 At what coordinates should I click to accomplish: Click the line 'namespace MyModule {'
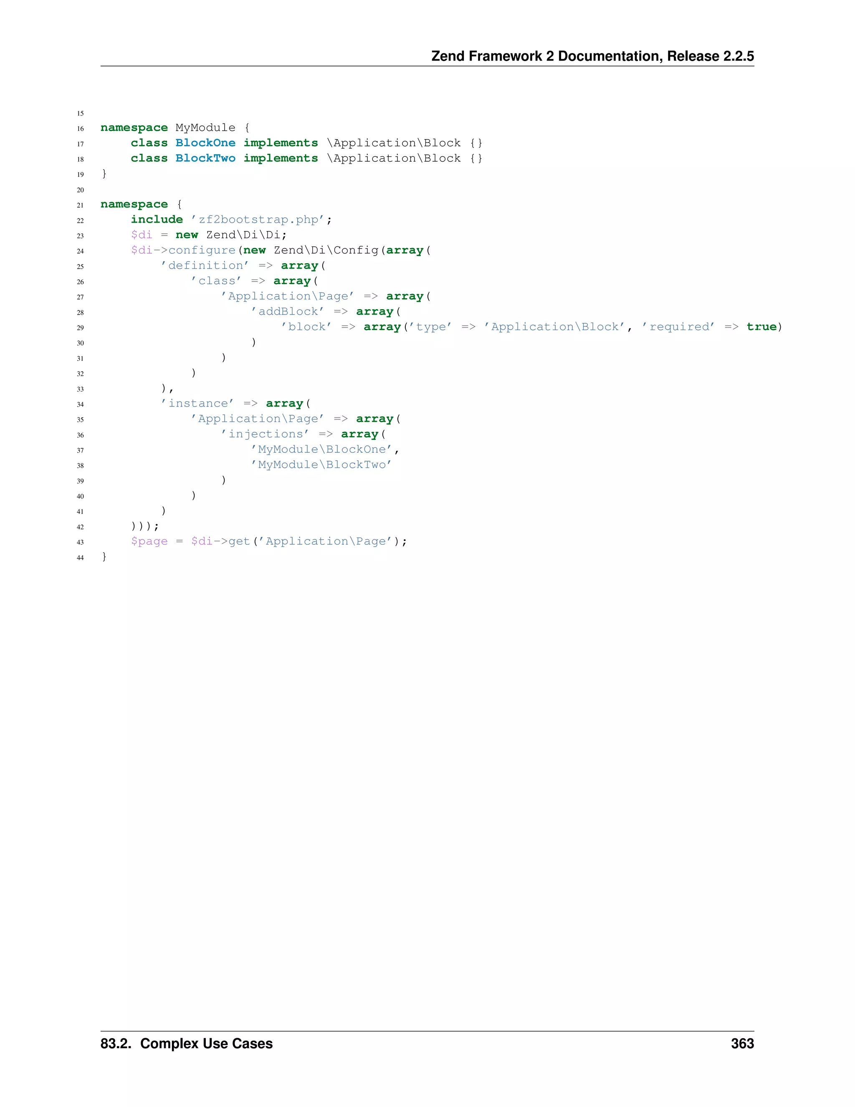click(175, 128)
